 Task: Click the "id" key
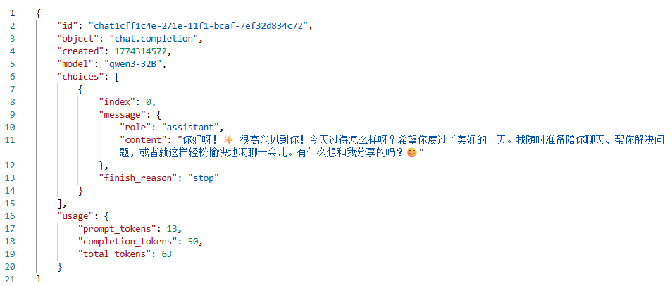pos(68,26)
